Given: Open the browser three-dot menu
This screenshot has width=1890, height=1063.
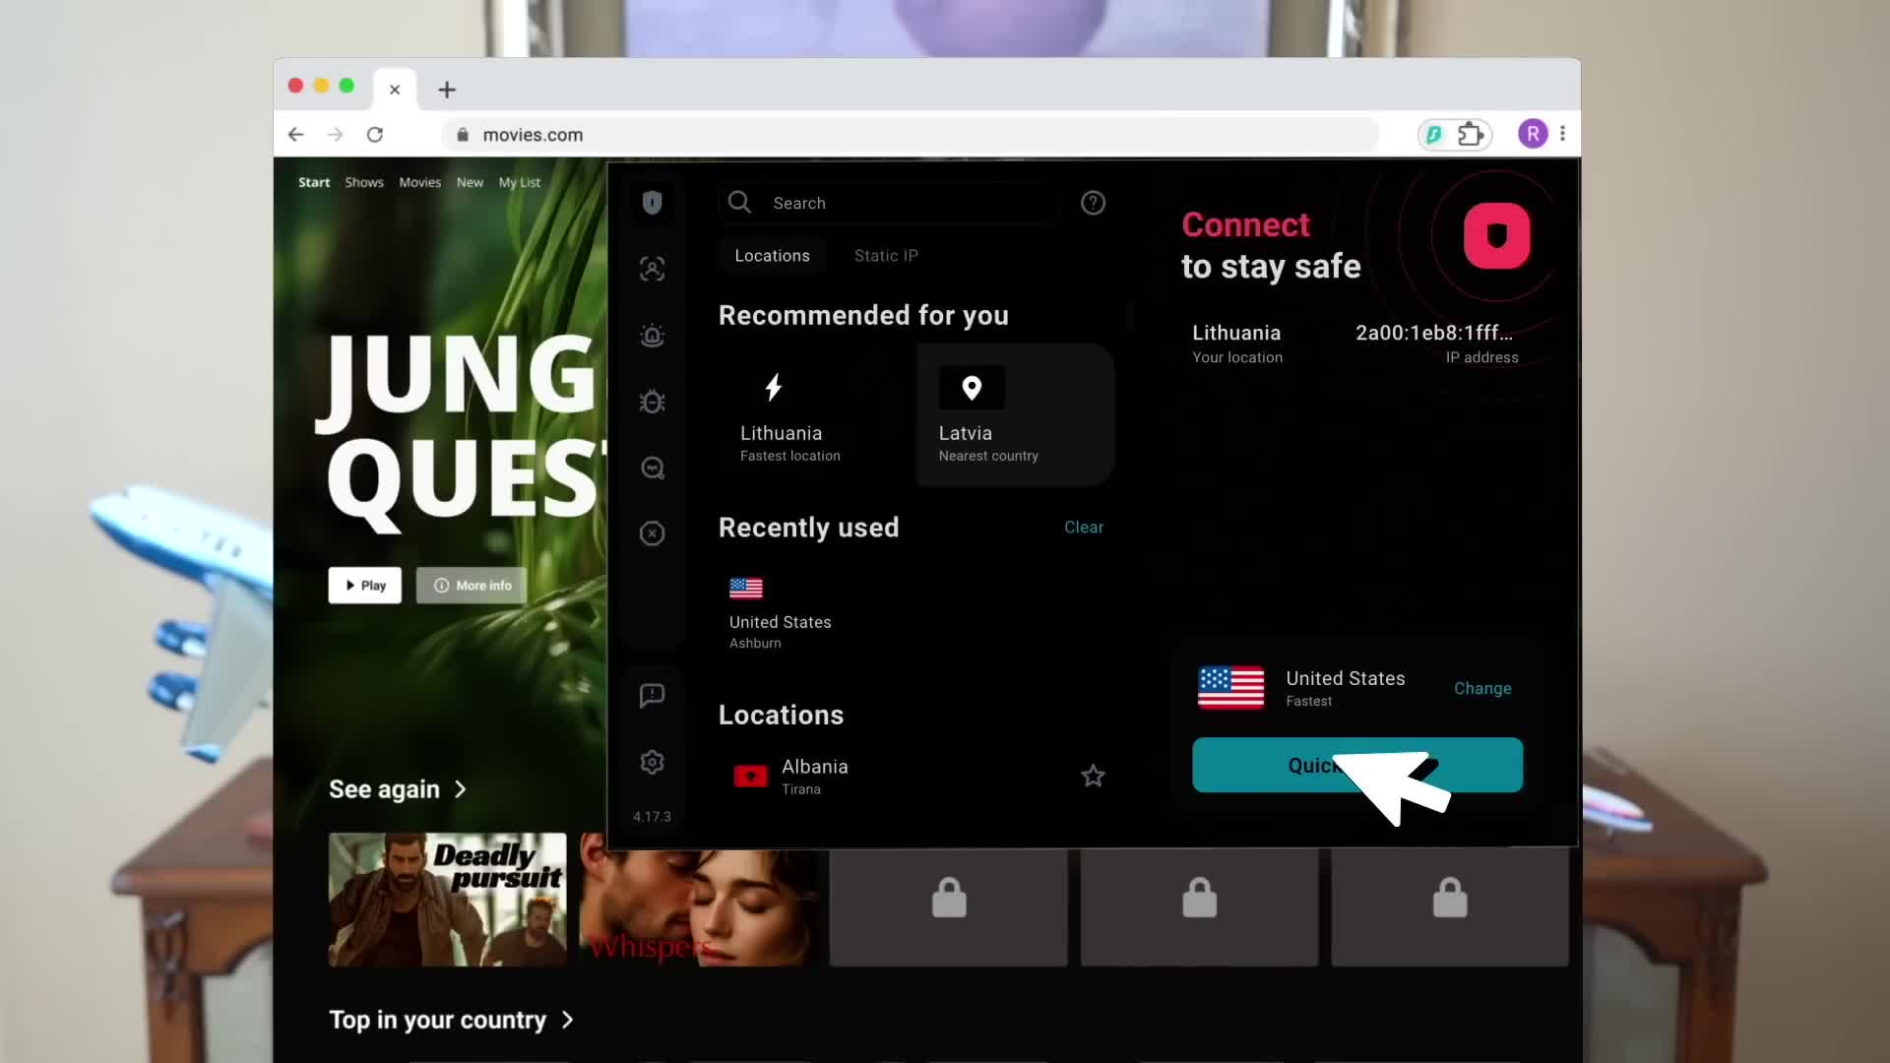Looking at the screenshot, I should (x=1562, y=134).
